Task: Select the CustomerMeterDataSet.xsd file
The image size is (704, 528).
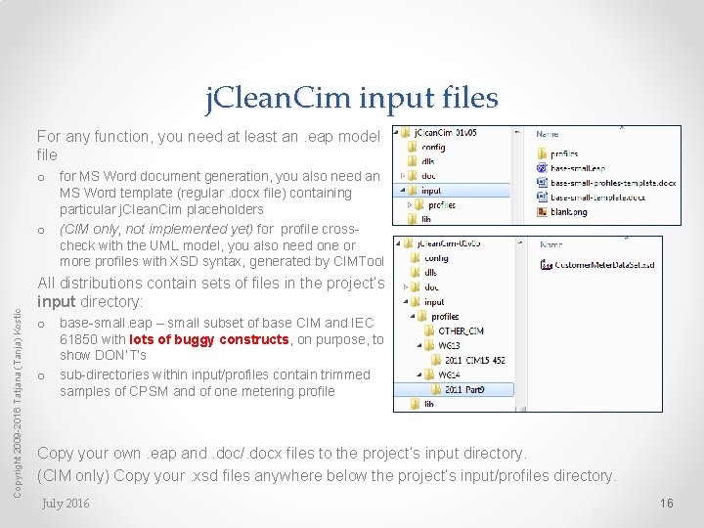Action: 597,264
